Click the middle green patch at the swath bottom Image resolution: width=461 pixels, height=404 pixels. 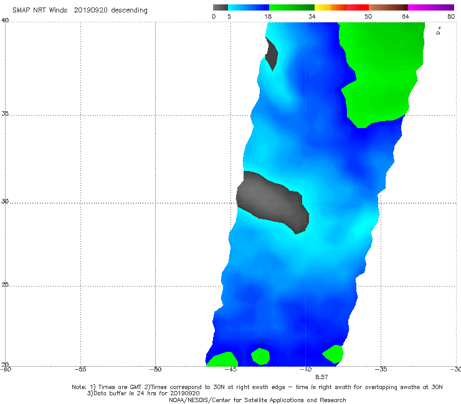click(260, 357)
